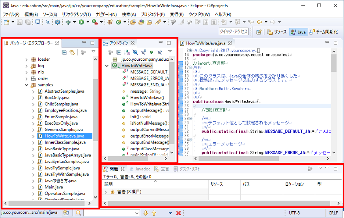Click the Run (green play) toolbar button

point(81,22)
